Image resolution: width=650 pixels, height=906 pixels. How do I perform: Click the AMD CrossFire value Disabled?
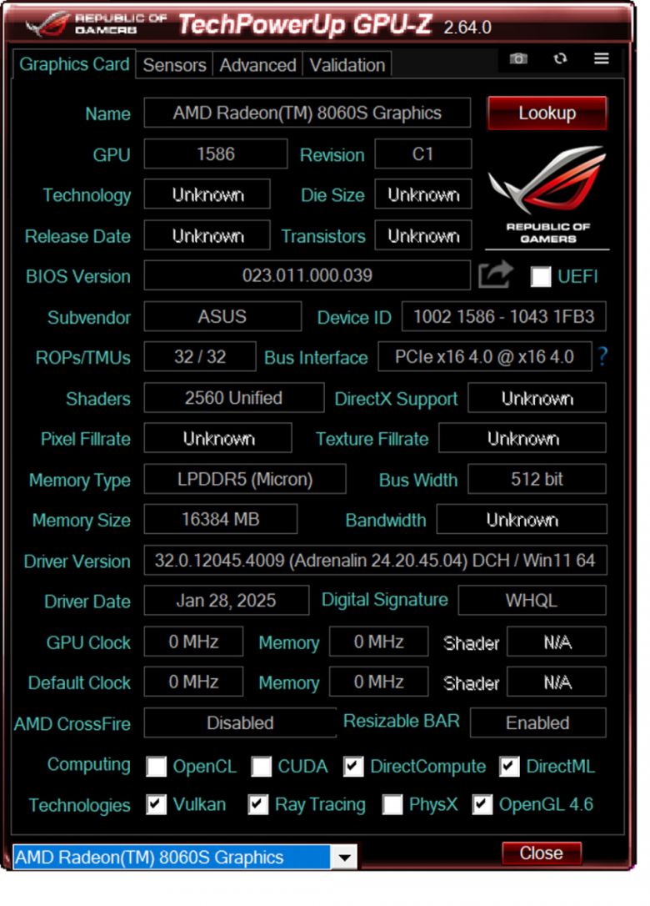[240, 722]
